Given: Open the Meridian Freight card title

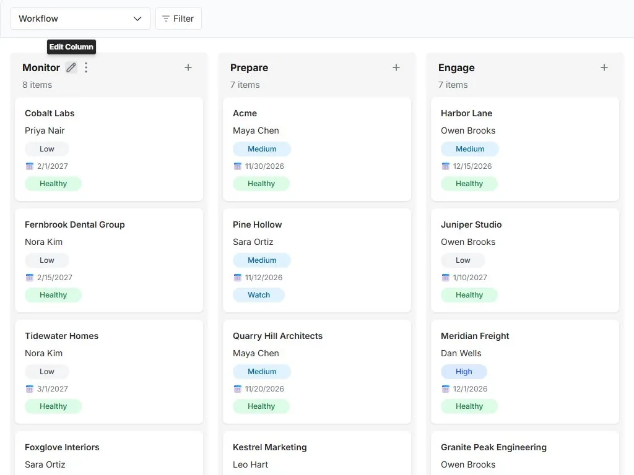Looking at the screenshot, I should click(x=475, y=336).
